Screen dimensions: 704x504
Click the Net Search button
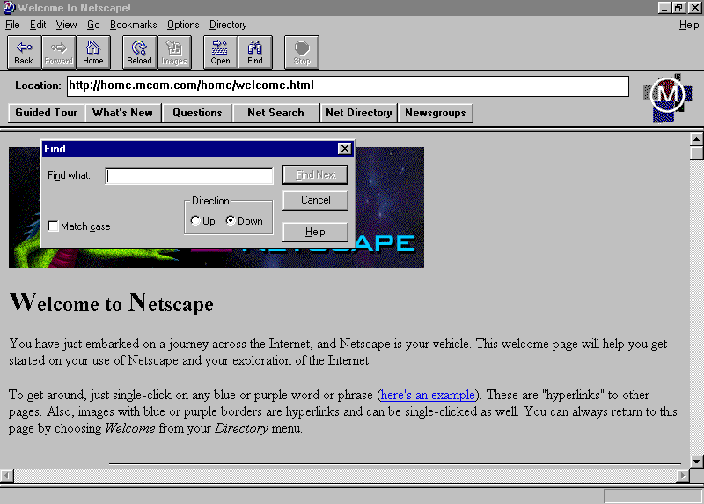(x=275, y=113)
